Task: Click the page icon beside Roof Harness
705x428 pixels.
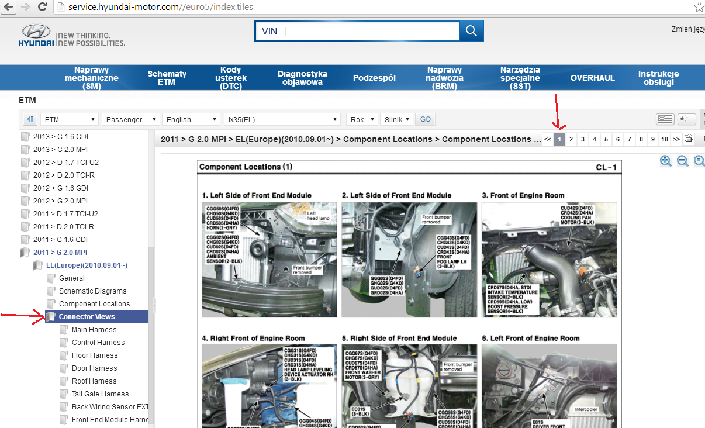Action: [x=64, y=381]
